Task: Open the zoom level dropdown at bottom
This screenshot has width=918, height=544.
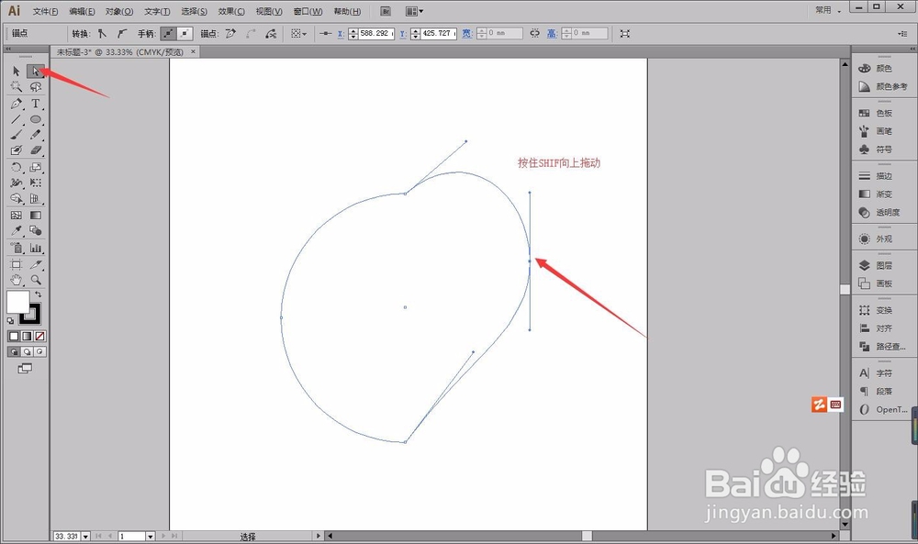Action: click(x=86, y=536)
